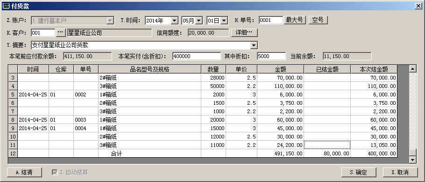This screenshot has width=425, height=182.
Task: Select row header number 3
Action: (13, 78)
